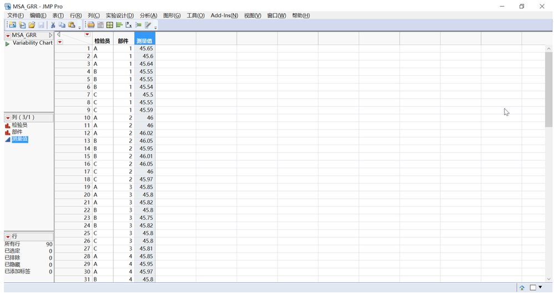Open the first toolbar overflow arrow
554x294 pixels.
(79, 27)
